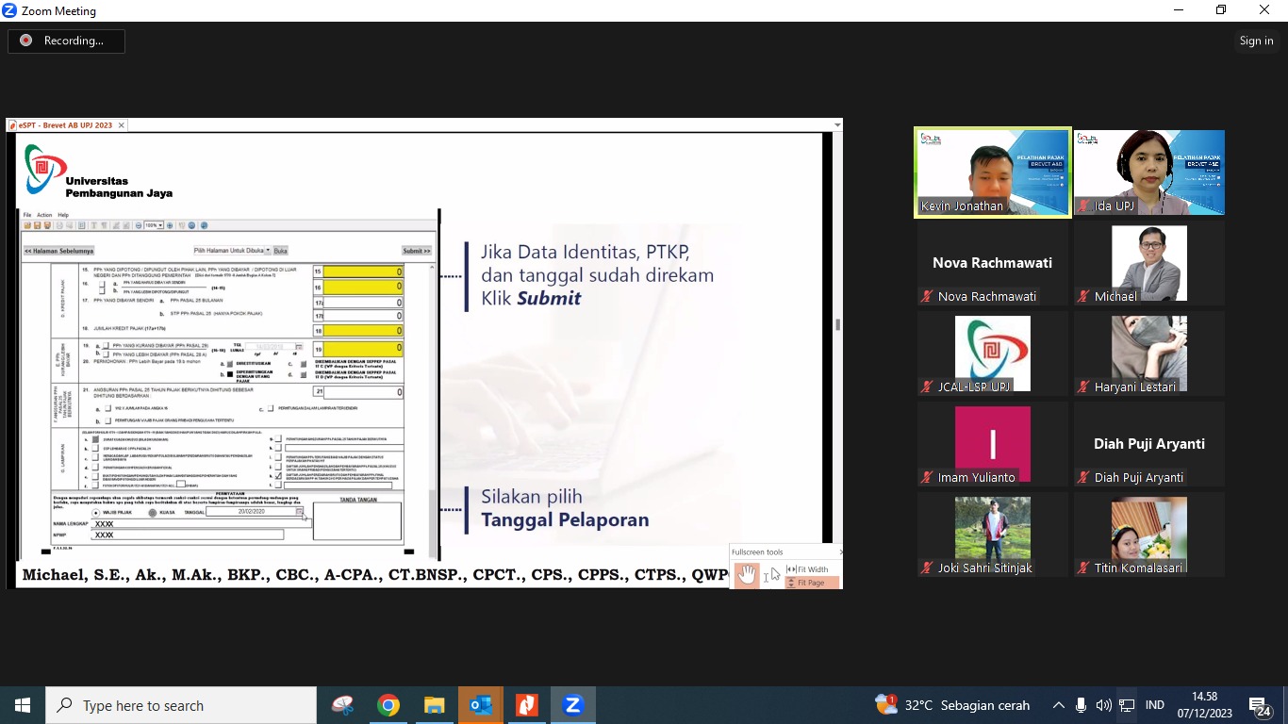Select Haryani Lestari's participant tile
Viewport: 1288px width, 724px height.
point(1149,354)
